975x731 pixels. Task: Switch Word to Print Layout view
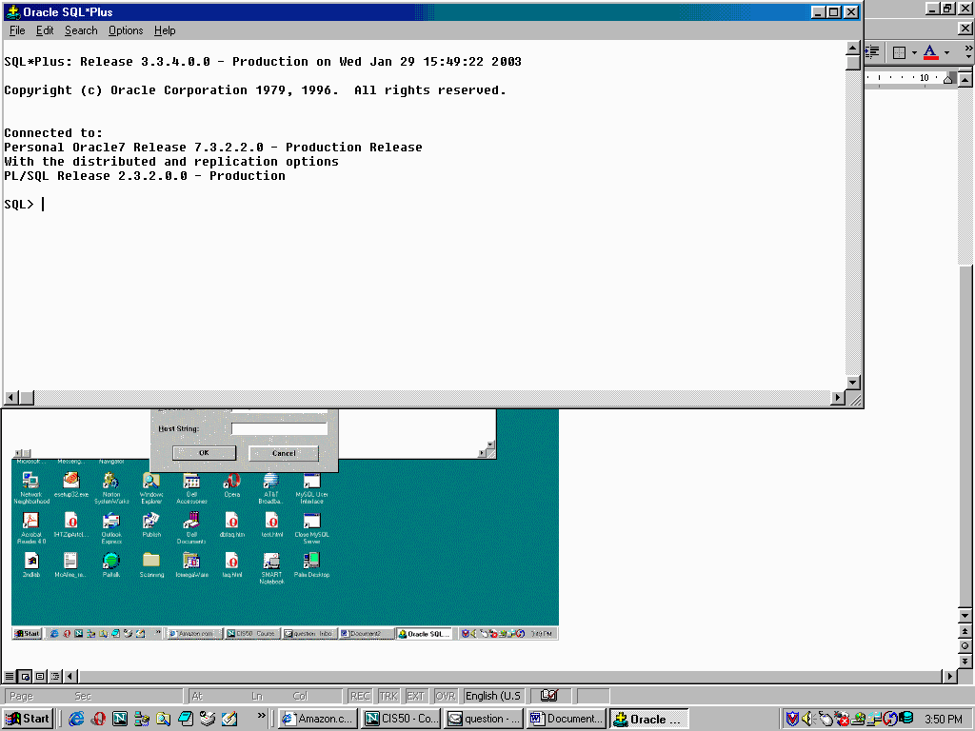pos(40,677)
